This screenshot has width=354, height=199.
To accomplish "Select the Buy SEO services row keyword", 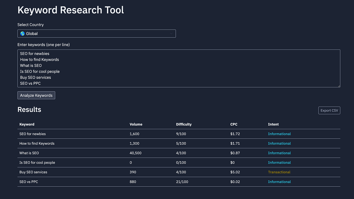I will click(x=33, y=172).
